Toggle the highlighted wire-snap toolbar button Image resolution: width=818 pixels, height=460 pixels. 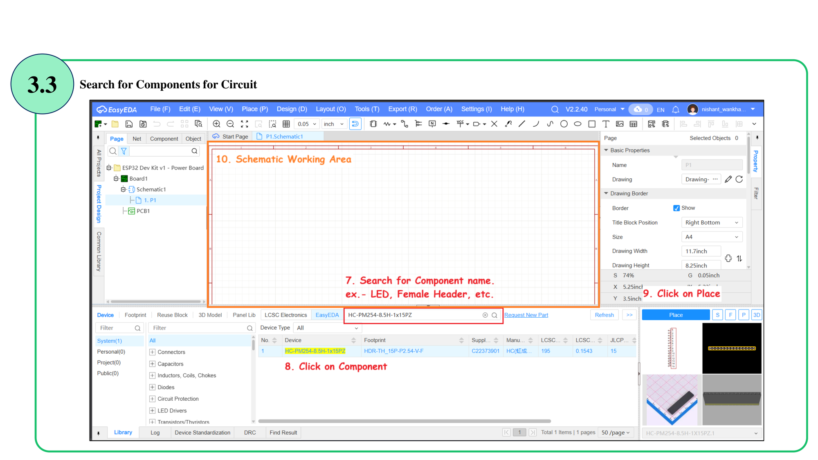(x=355, y=124)
